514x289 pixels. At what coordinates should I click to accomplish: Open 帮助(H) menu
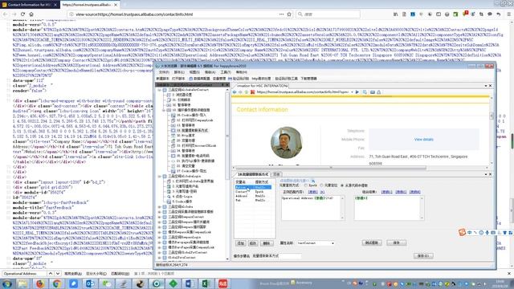pos(241,72)
